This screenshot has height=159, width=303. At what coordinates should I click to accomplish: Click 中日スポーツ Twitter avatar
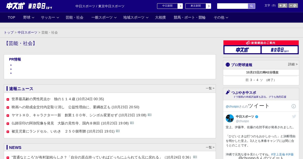pos(230,118)
